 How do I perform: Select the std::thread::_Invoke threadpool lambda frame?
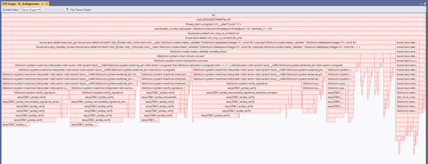213,28
